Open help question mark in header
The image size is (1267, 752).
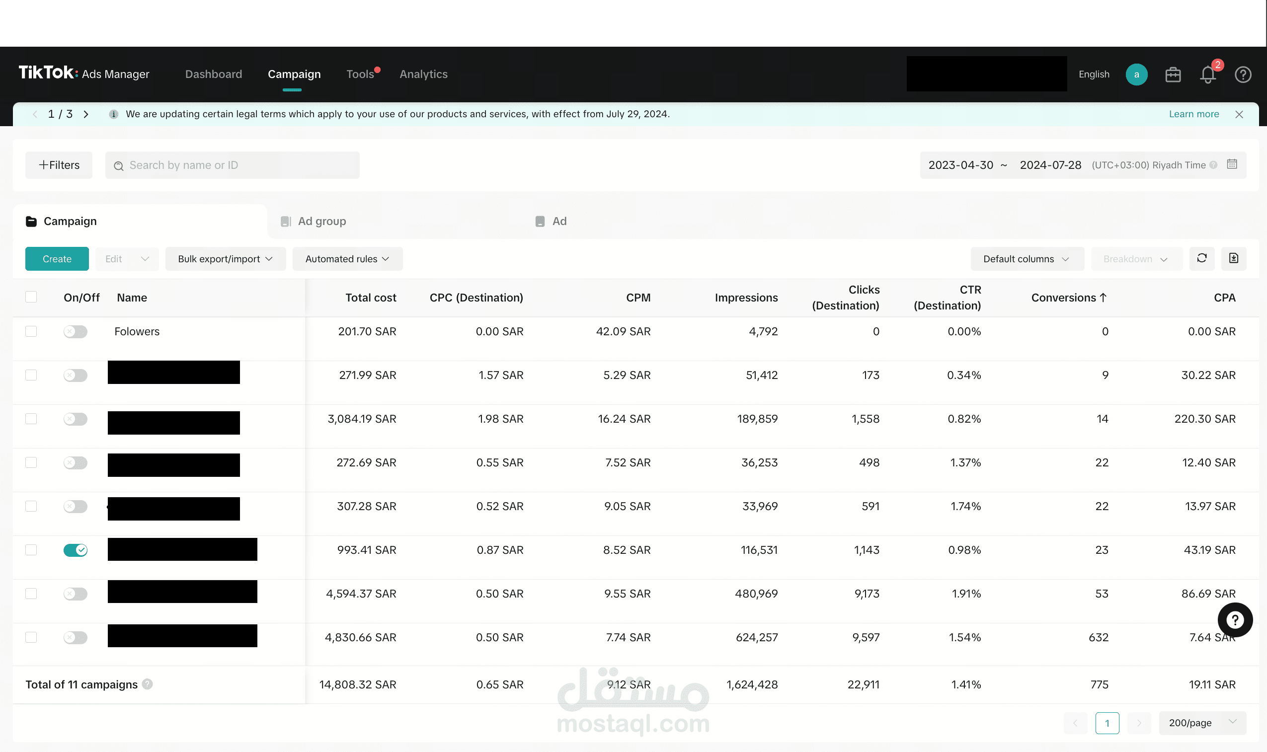1243,75
